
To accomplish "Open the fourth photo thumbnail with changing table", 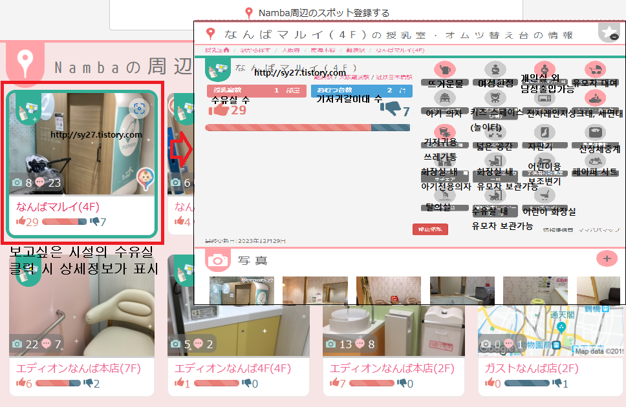I will pyautogui.click(x=462, y=290).
